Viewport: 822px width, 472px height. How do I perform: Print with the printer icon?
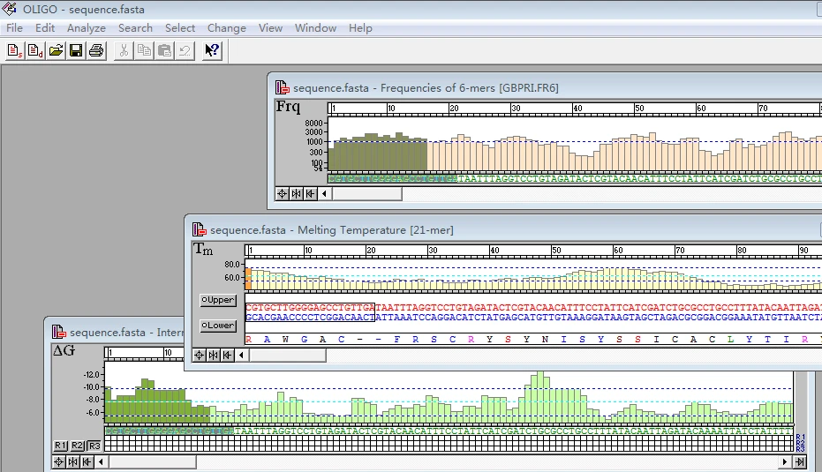tap(96, 50)
